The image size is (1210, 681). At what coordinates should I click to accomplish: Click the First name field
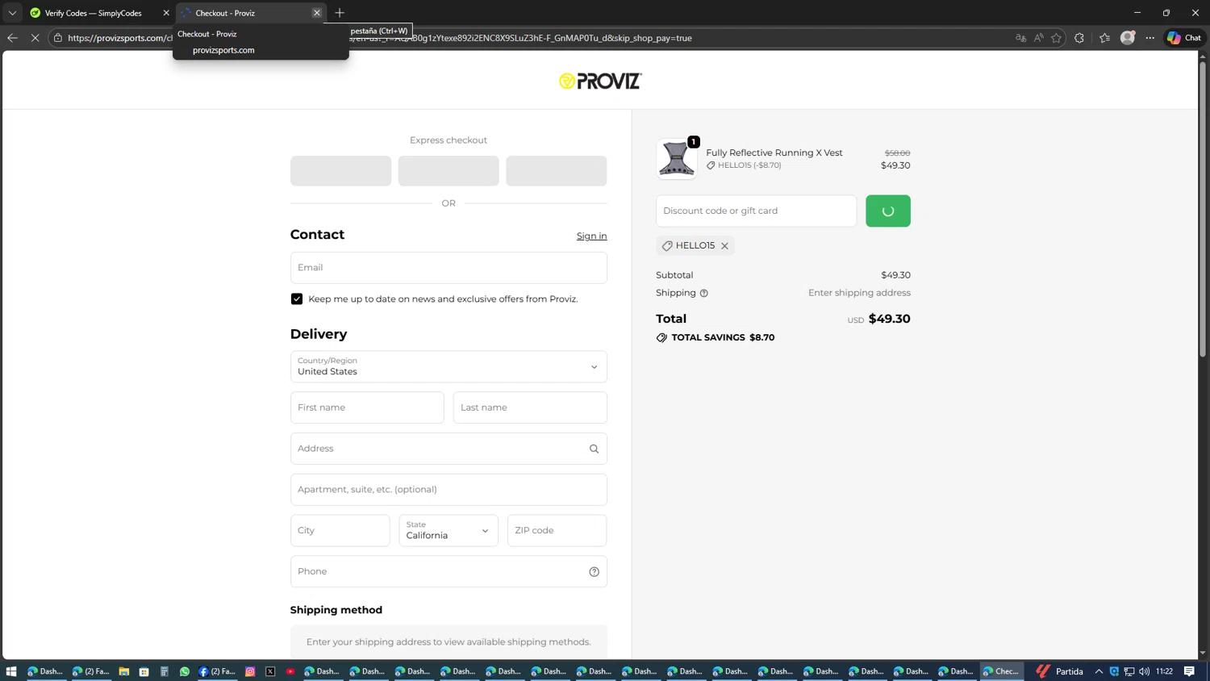[x=367, y=407]
